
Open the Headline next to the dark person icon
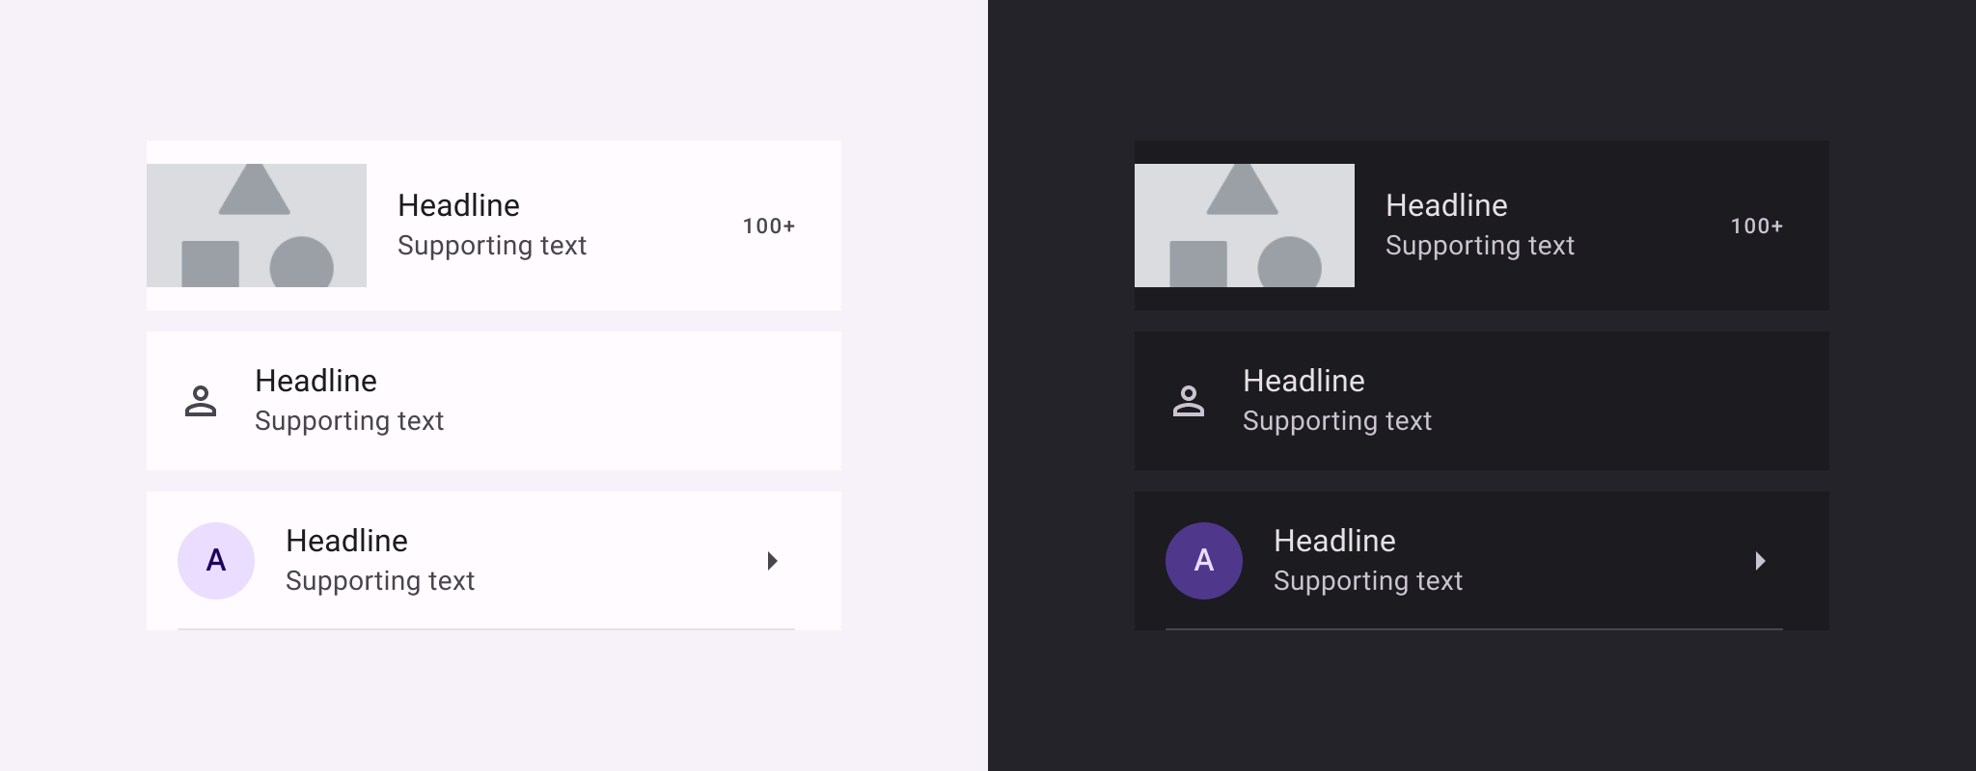tap(1304, 381)
